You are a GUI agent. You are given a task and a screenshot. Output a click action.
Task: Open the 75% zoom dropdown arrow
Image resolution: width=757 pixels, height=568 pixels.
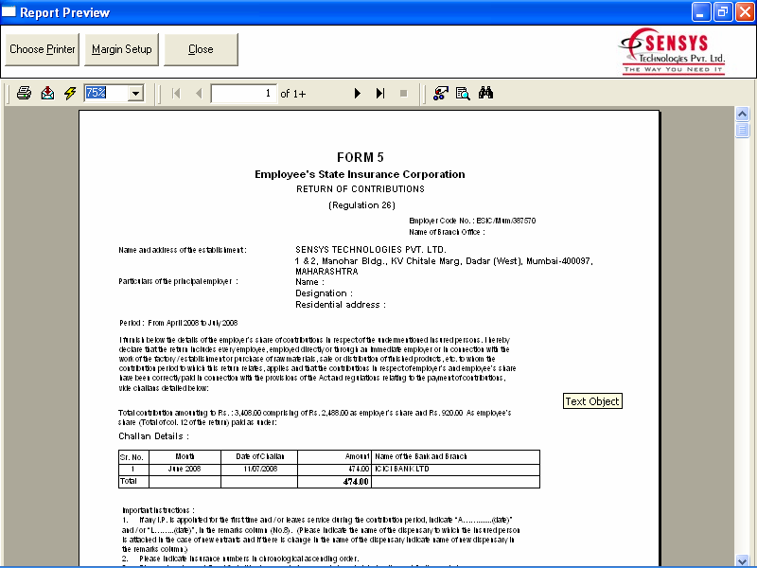click(x=136, y=93)
